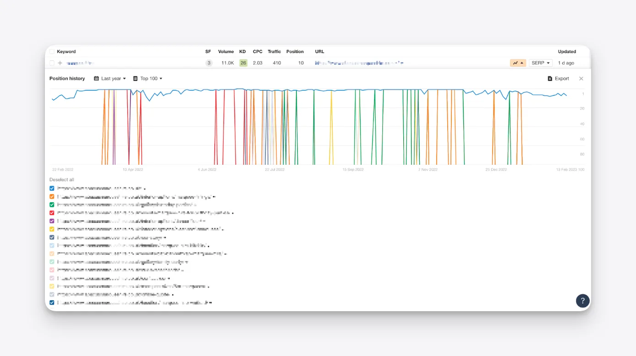
Task: Export the position history data
Action: click(x=558, y=79)
